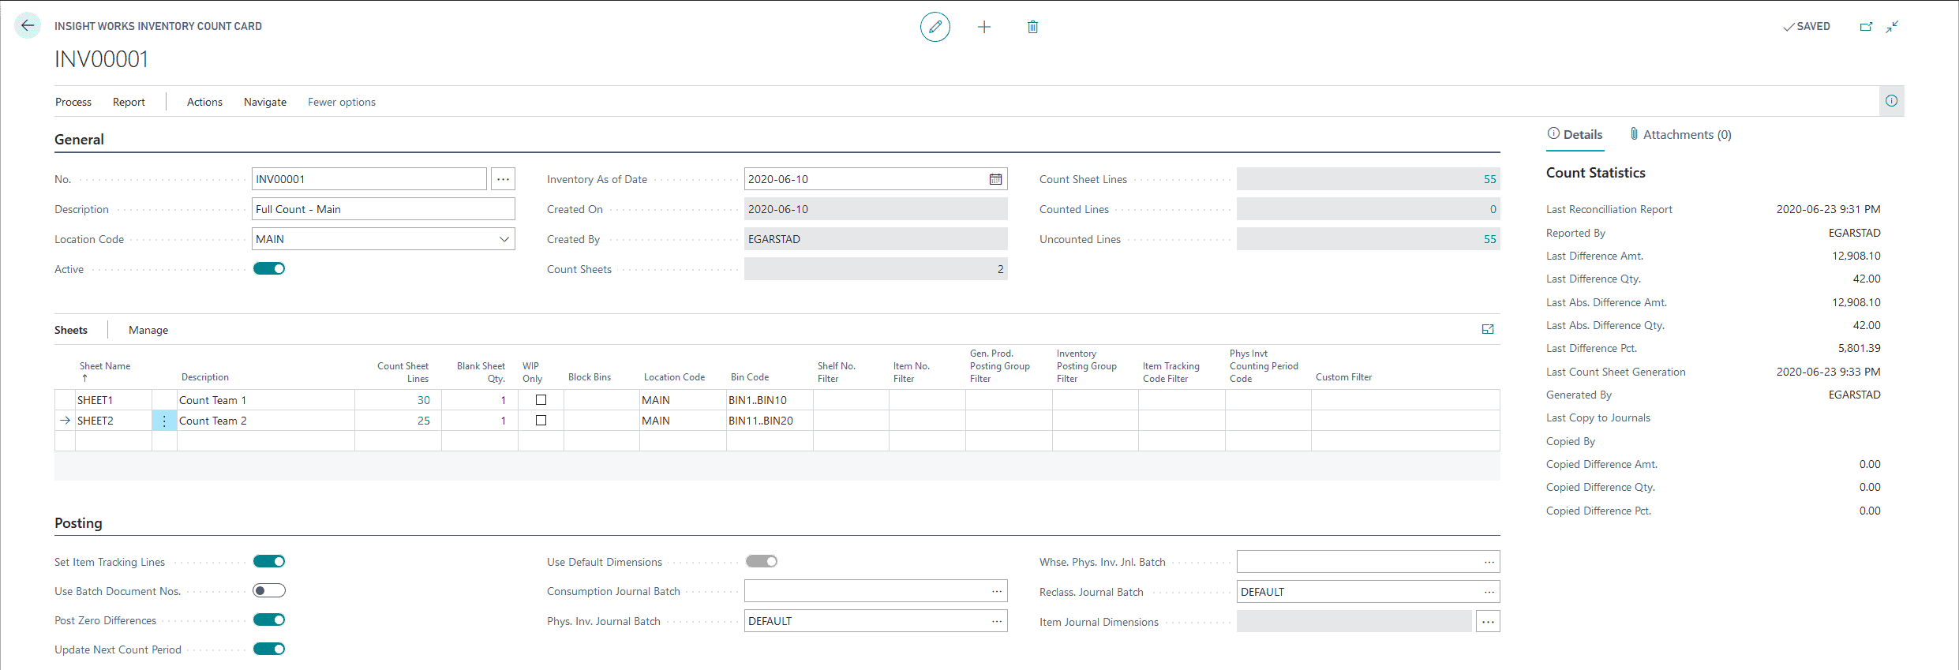
Task: Collapse the Posting section heading
Action: click(78, 523)
